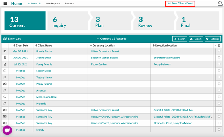
Task: Switch to the 1 Final stage
Action: pyautogui.click(x=198, y=20)
